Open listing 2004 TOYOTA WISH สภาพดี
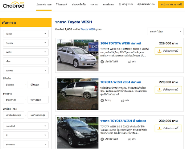Image resolution: width=185 pixels, height=149 pixels. [121, 43]
